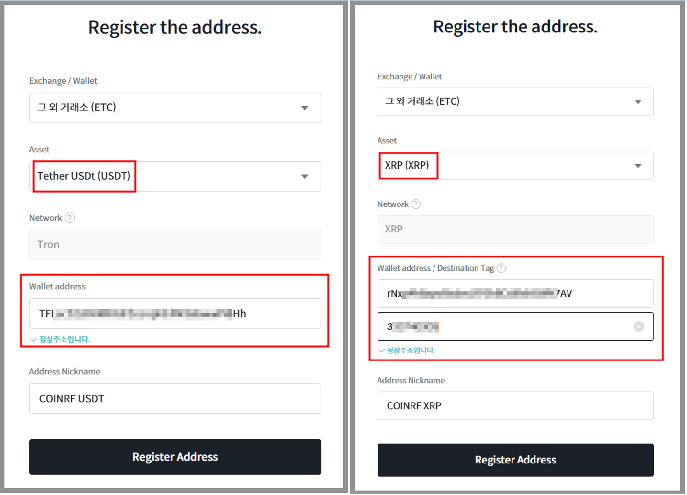This screenshot has height=495, width=687.
Task: Open the Network help icon on the XRP form
Action: (x=417, y=204)
